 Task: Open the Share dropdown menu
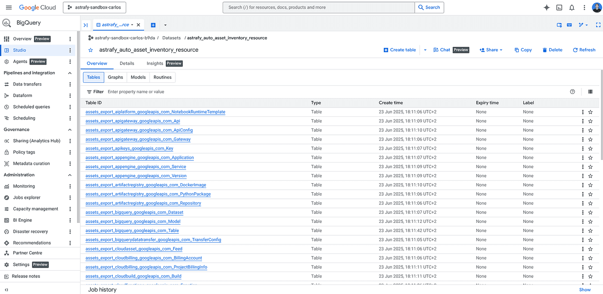(x=491, y=50)
